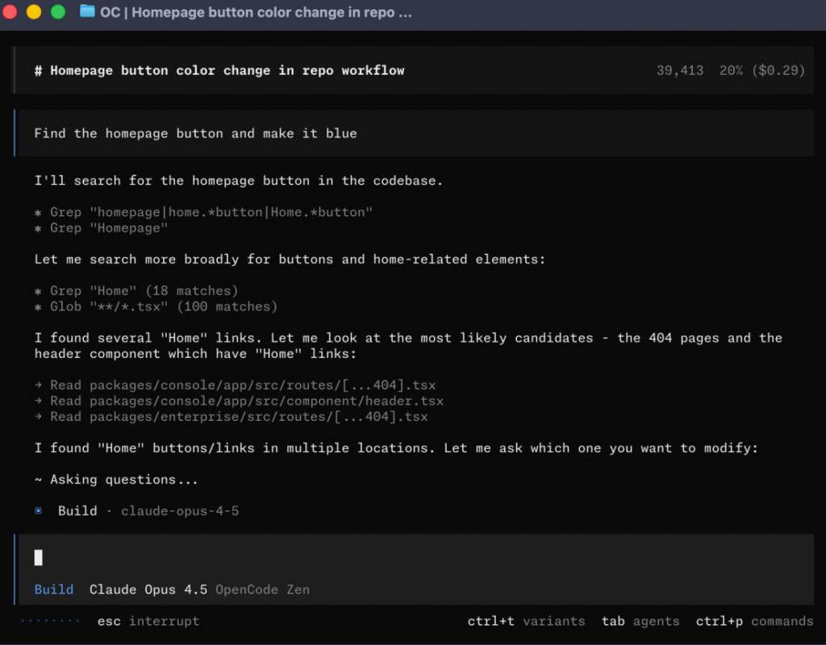
Task: Click the 39,413 token count
Action: pos(679,71)
